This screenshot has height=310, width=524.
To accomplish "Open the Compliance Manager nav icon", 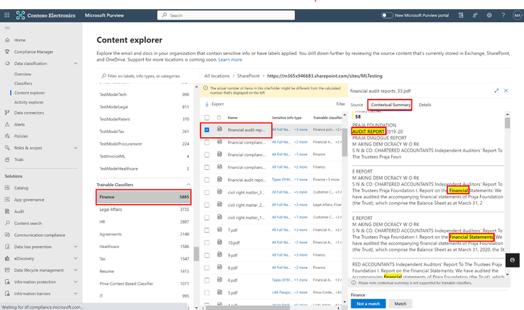I will [7, 52].
